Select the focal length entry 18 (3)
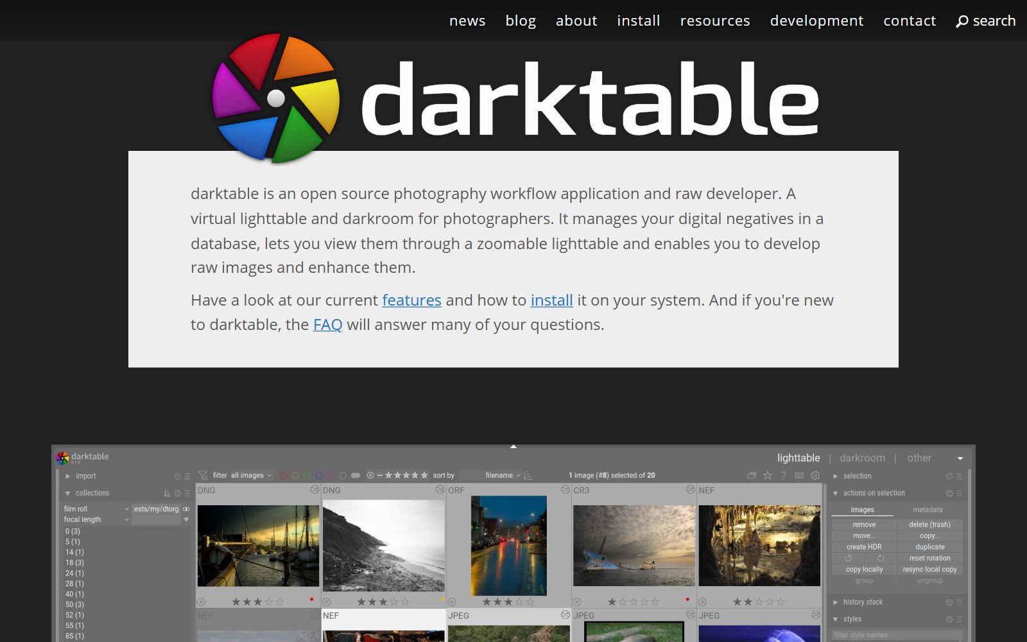This screenshot has height=642, width=1027. [74, 562]
